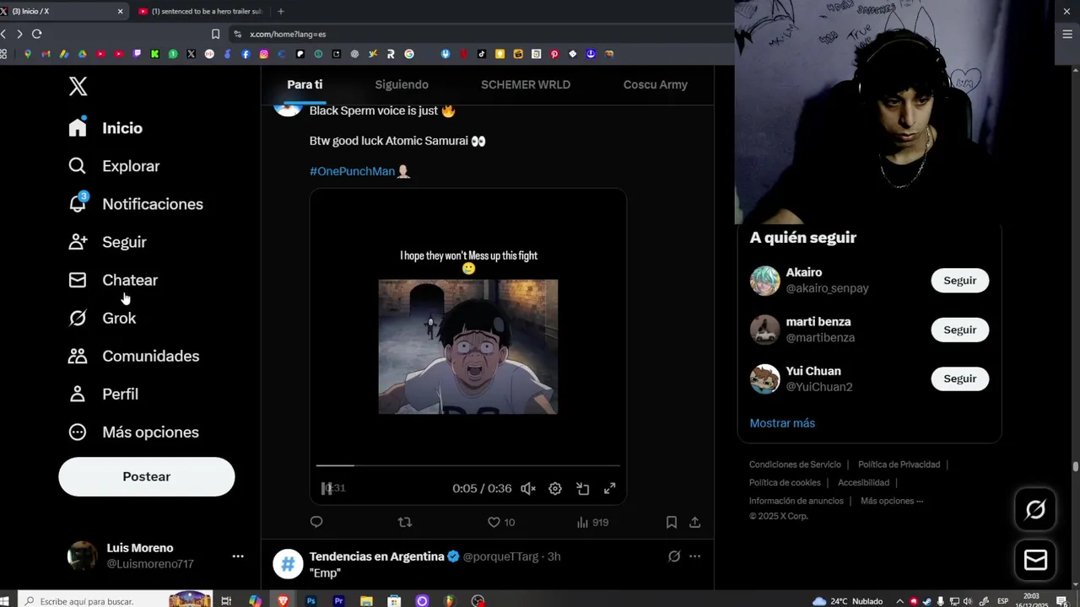Open Twitch bookmark in bookmarks bar
The image size is (1080, 607).
pos(137,54)
